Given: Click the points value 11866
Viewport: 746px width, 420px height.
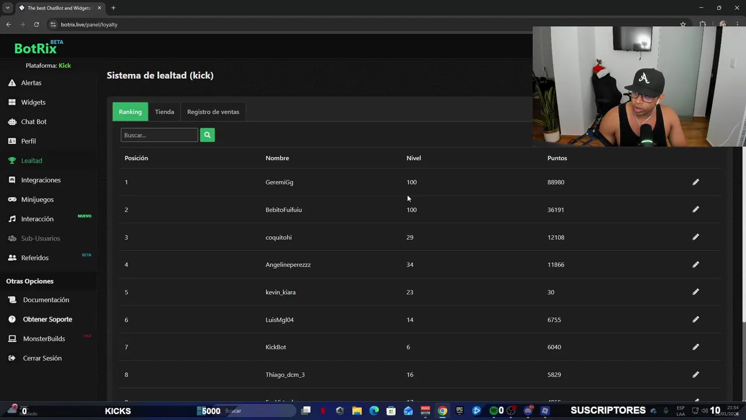Looking at the screenshot, I should point(555,264).
